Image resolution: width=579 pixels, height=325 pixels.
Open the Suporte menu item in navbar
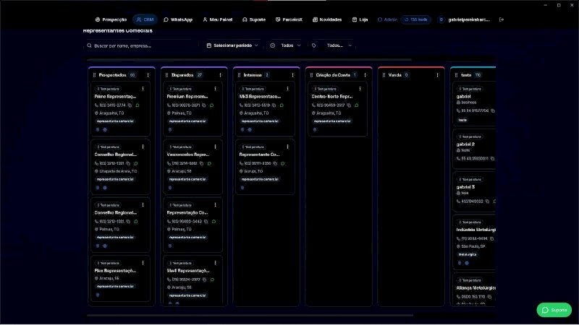pyautogui.click(x=254, y=19)
